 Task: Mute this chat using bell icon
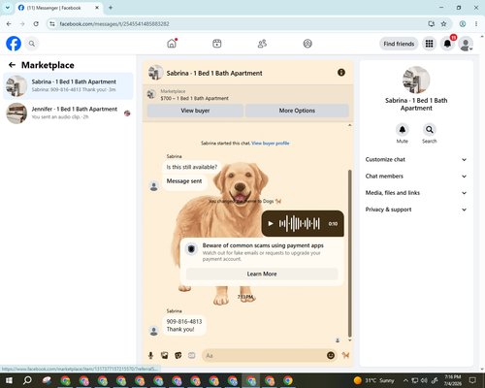click(403, 130)
